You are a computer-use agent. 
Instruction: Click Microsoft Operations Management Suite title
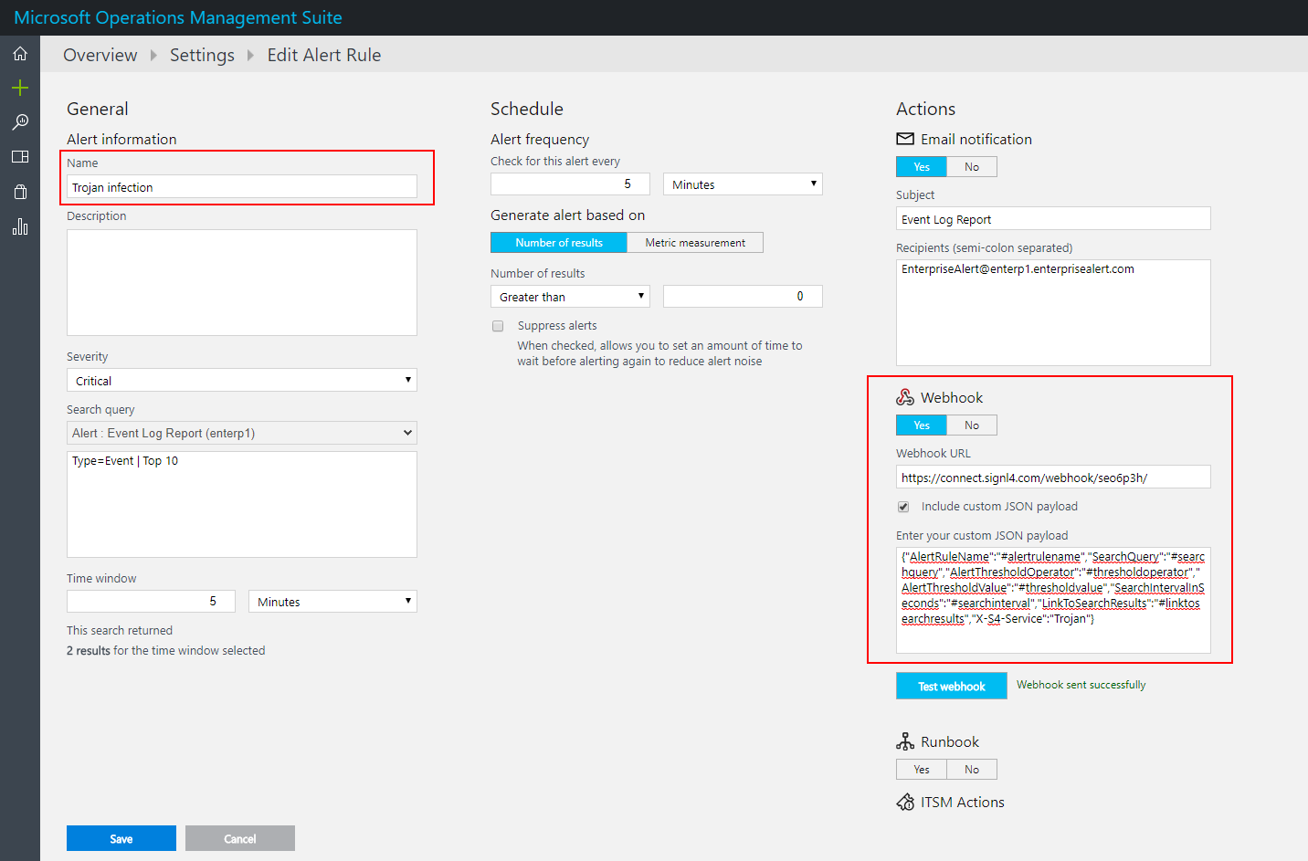pos(178,17)
